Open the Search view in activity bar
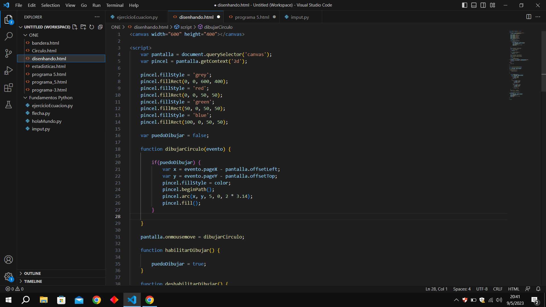This screenshot has height=307, width=546. [x=9, y=36]
